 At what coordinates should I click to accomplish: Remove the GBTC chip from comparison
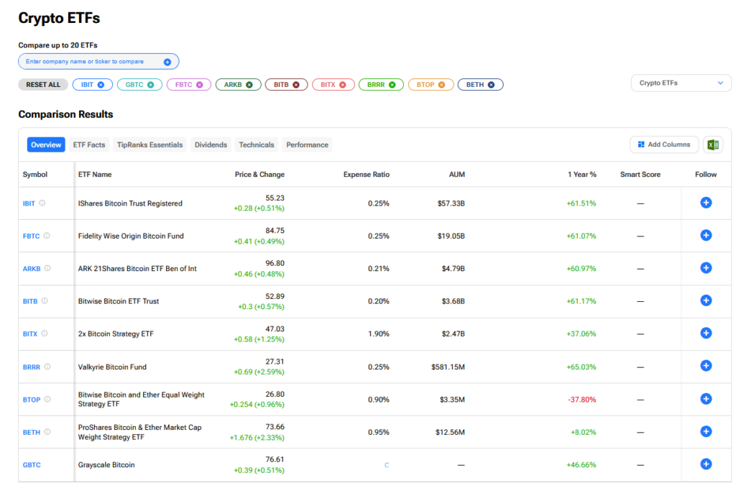click(151, 85)
